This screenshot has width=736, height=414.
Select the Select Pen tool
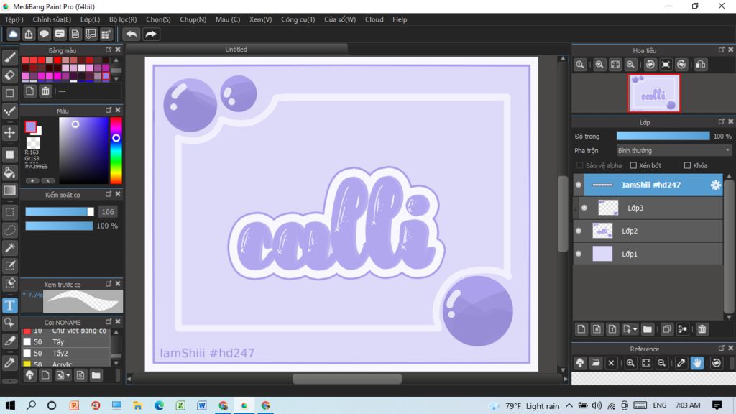click(9, 266)
